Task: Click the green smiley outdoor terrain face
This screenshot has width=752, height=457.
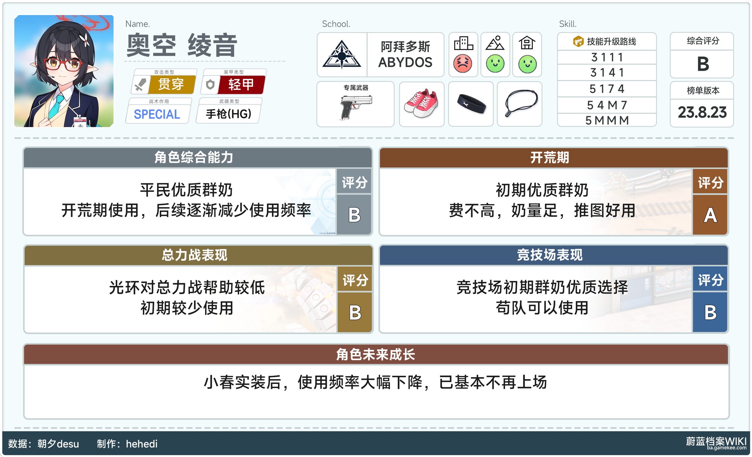Action: (495, 64)
